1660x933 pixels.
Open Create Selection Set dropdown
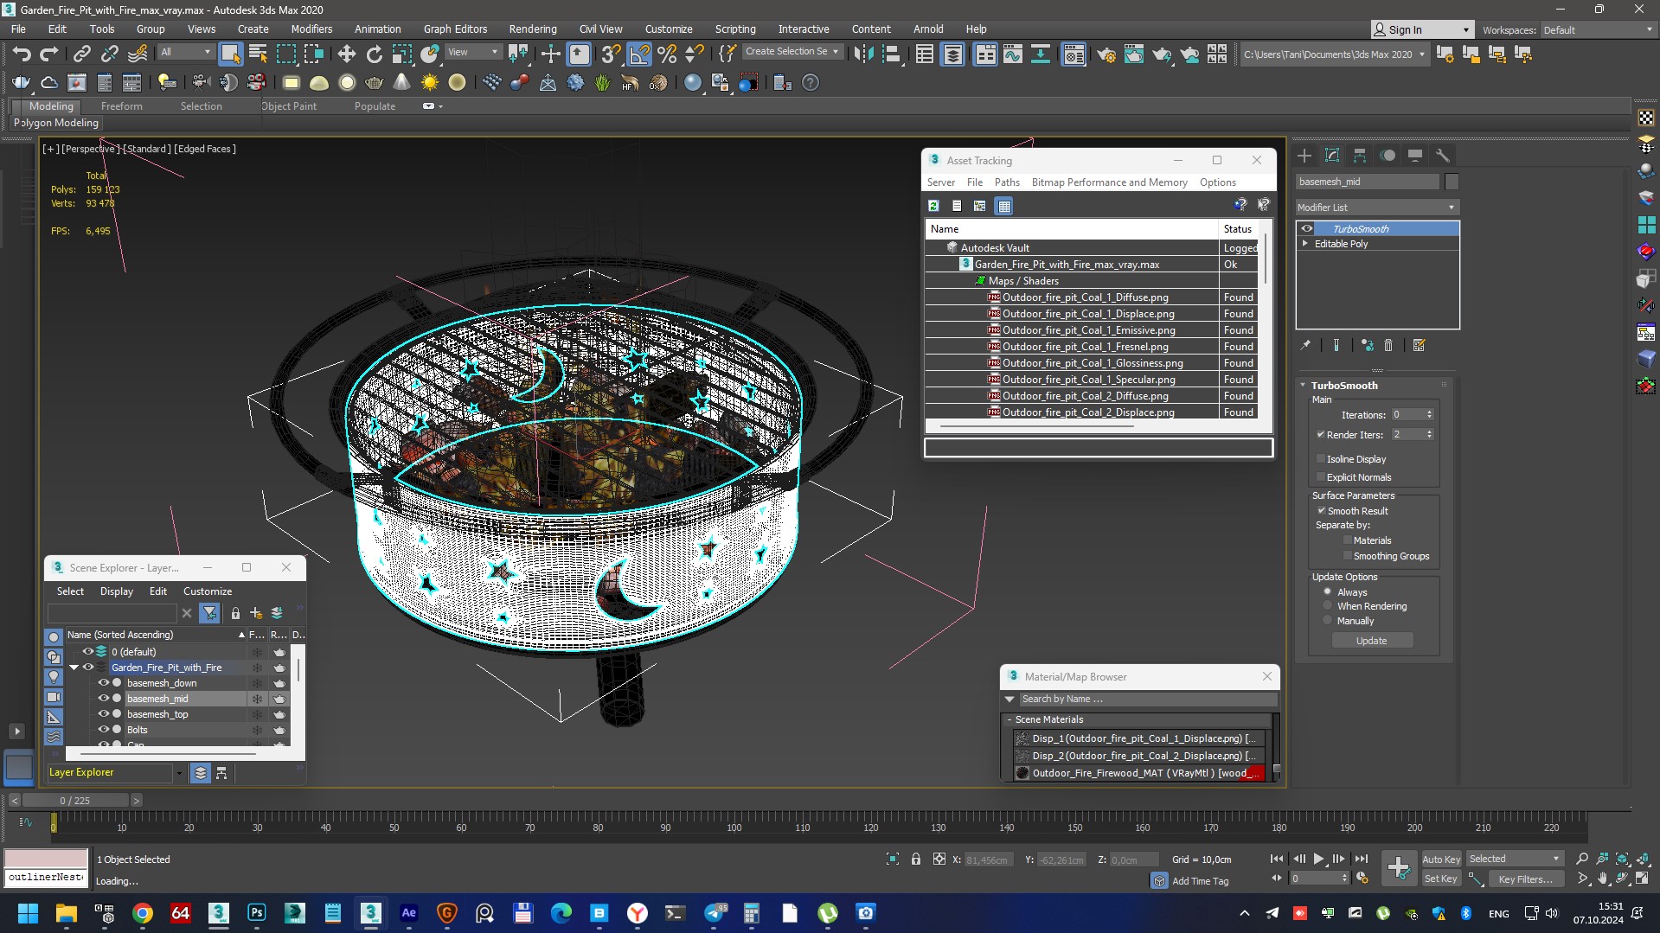[792, 52]
